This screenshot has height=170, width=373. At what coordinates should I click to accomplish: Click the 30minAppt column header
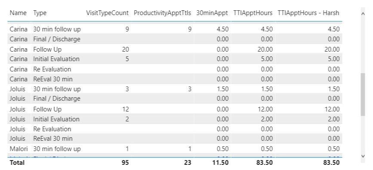click(212, 13)
